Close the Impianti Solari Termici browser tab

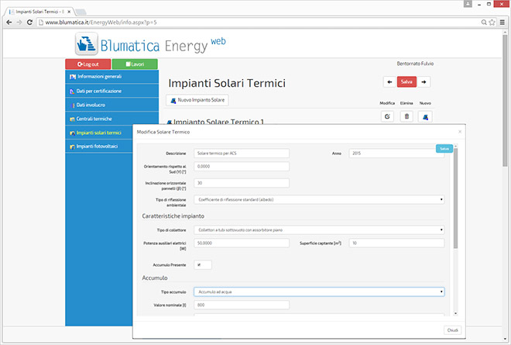pos(69,12)
